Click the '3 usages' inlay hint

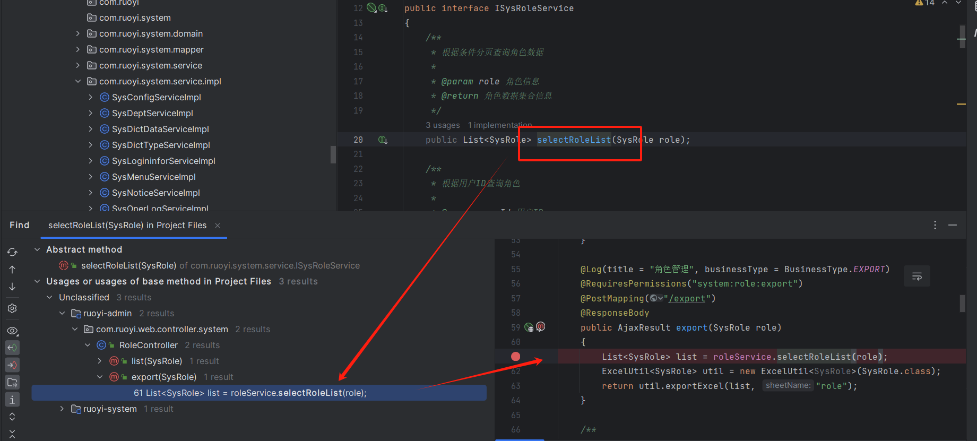[443, 125]
